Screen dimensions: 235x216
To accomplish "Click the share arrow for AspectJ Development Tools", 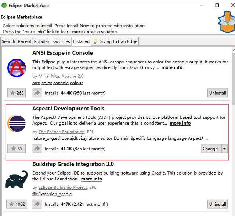I will coord(37,149).
